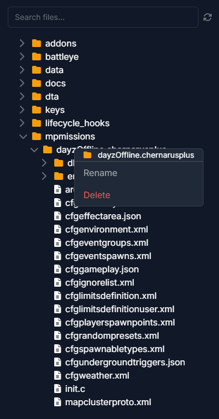
Task: Click the lifecycle_hooks folder icon
Action: [36, 123]
